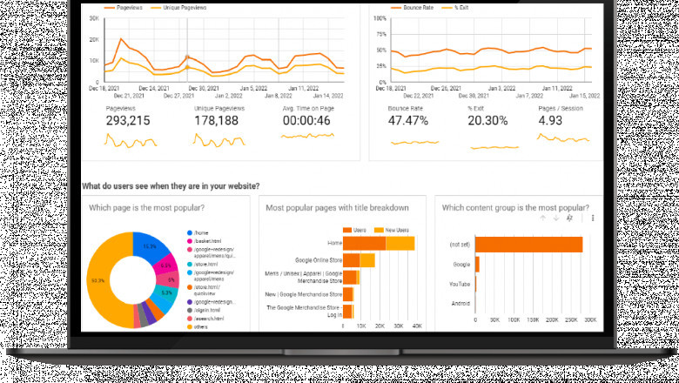Open the AZ sort options icon
This screenshot has height=383, width=679.
click(568, 218)
